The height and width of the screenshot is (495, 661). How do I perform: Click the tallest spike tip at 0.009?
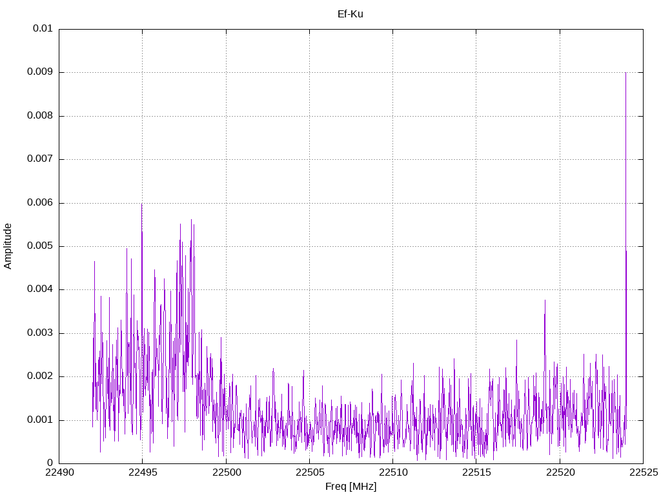pos(625,73)
